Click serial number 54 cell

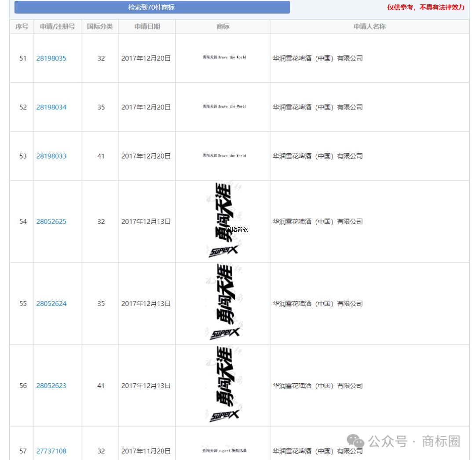pyautogui.click(x=23, y=222)
